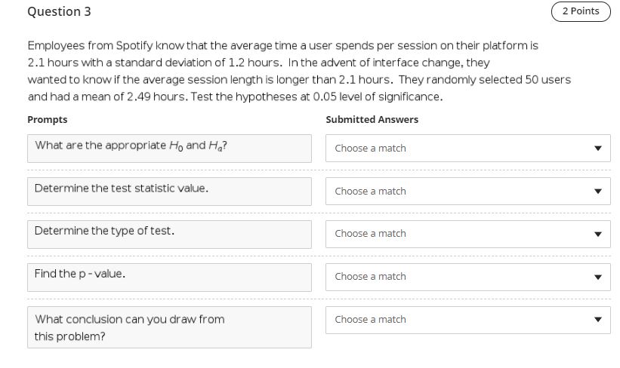
Task: Open the p-value 'Choose a match' dropdown
Action: [x=467, y=277]
